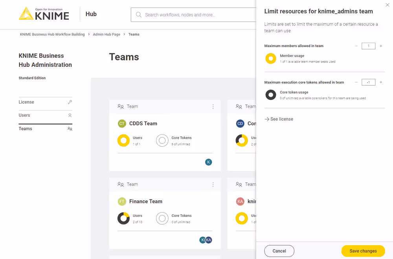Image resolution: width=393 pixels, height=259 pixels.
Task: Click the core tokens number field
Action: coord(368,82)
